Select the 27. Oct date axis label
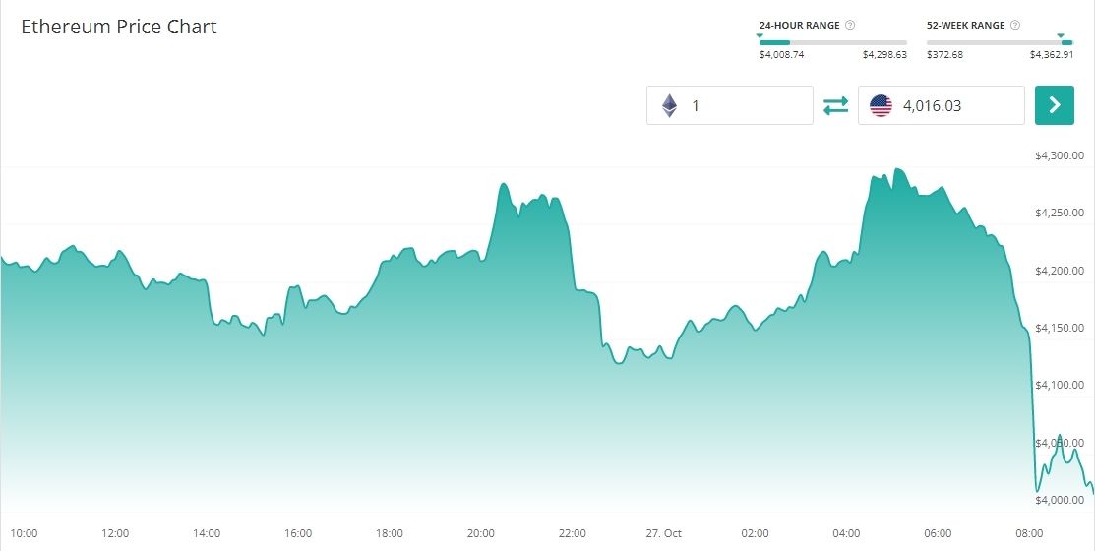Screen dimensions: 1095x551 (663, 533)
